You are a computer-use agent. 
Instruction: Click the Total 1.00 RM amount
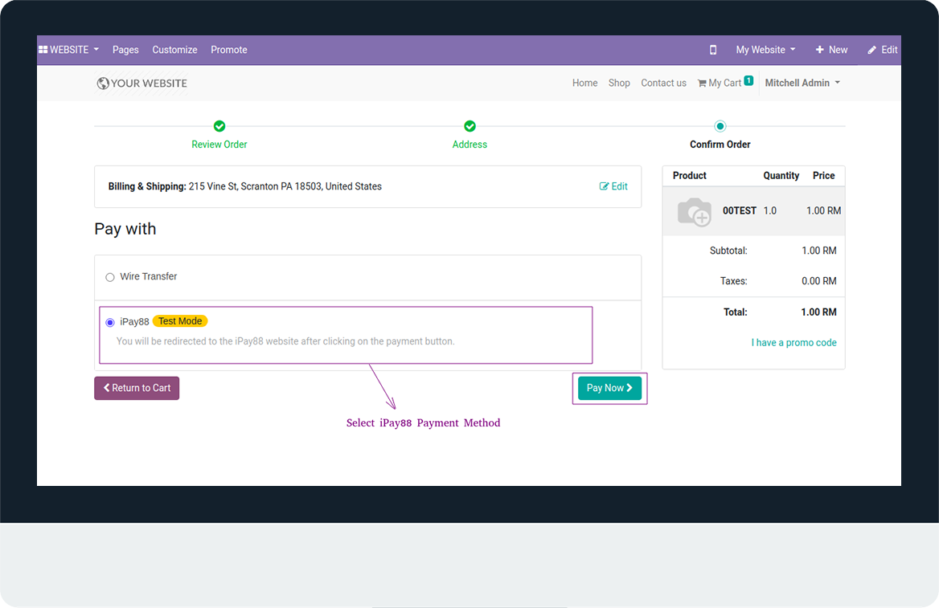click(818, 312)
